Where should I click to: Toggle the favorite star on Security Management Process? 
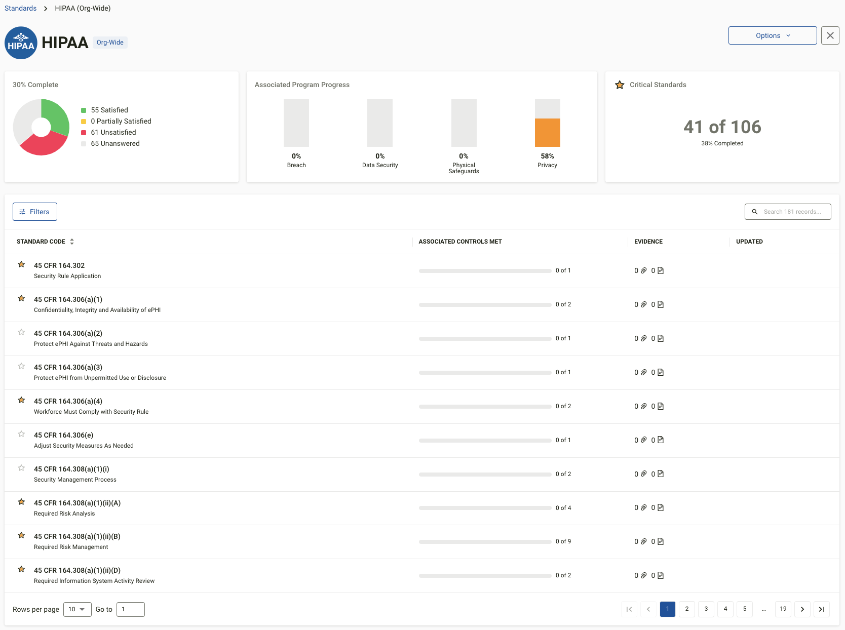pos(21,468)
